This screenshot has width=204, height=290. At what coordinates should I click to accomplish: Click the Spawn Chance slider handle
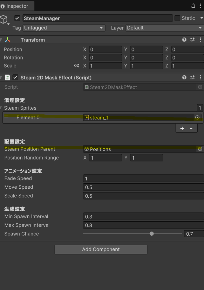[x=152, y=234]
